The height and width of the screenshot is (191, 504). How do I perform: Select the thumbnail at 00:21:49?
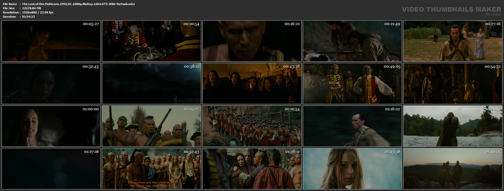[352, 41]
